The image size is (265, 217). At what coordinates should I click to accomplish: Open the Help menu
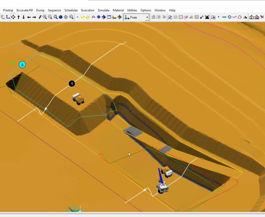(172, 10)
